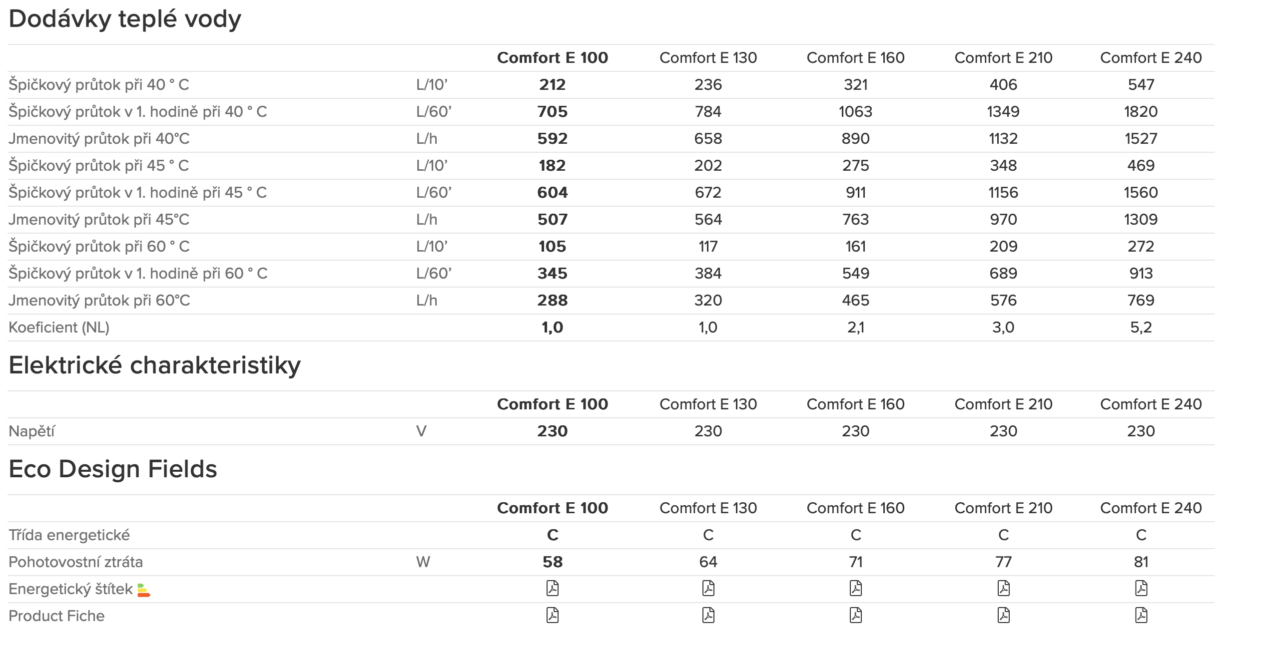Click the Eco Design Fields heading
Image resolution: width=1271 pixels, height=647 pixels.
coord(113,469)
